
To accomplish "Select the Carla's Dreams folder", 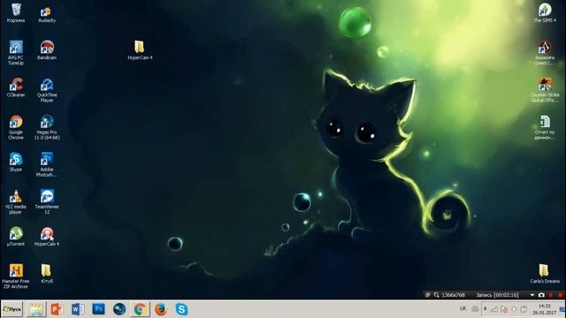I will coord(545,274).
